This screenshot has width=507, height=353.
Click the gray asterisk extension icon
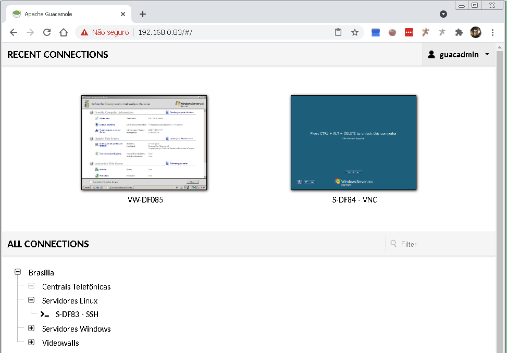pos(442,32)
